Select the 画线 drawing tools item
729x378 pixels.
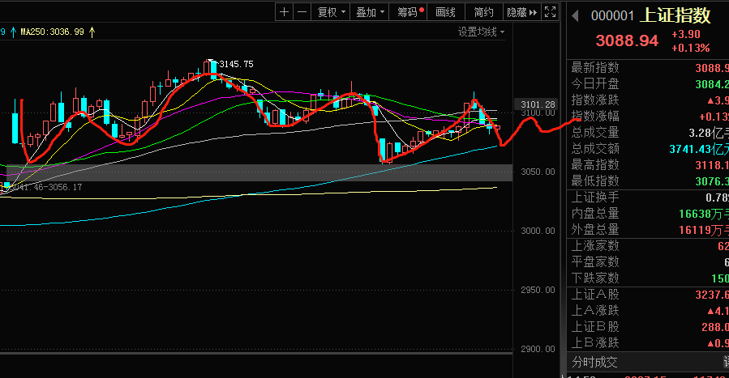(446, 12)
